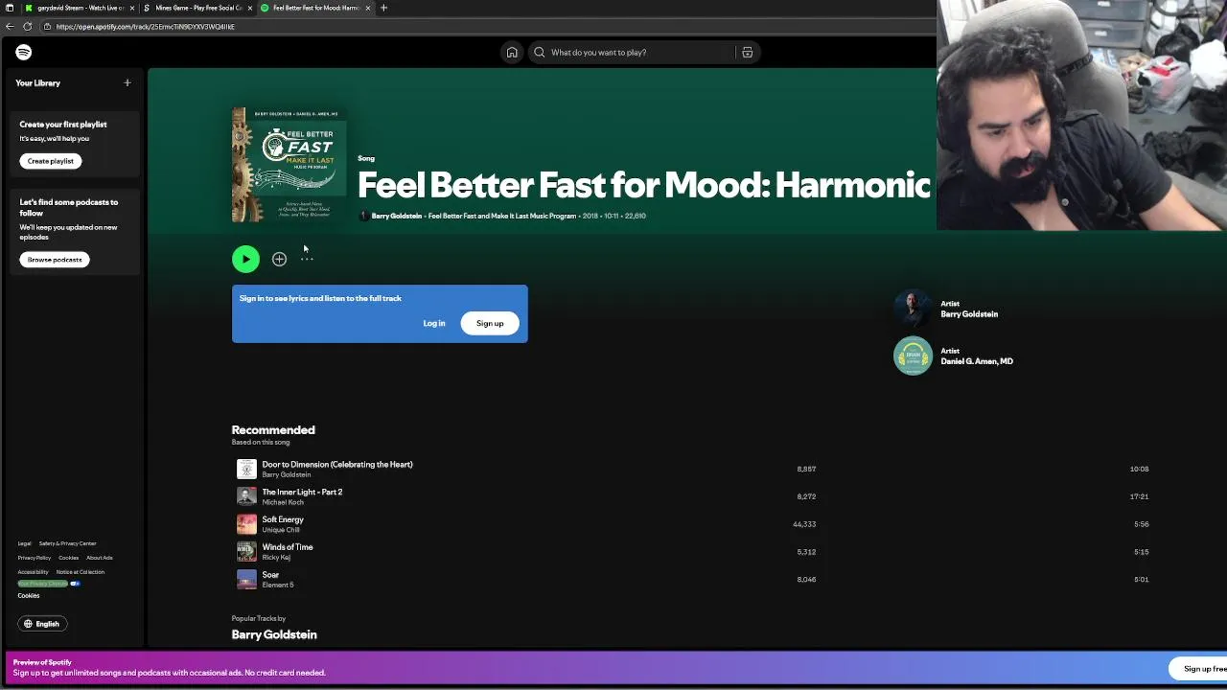This screenshot has width=1227, height=690.
Task: Open Barry Goldstein popular tracks heading
Action: (x=274, y=634)
